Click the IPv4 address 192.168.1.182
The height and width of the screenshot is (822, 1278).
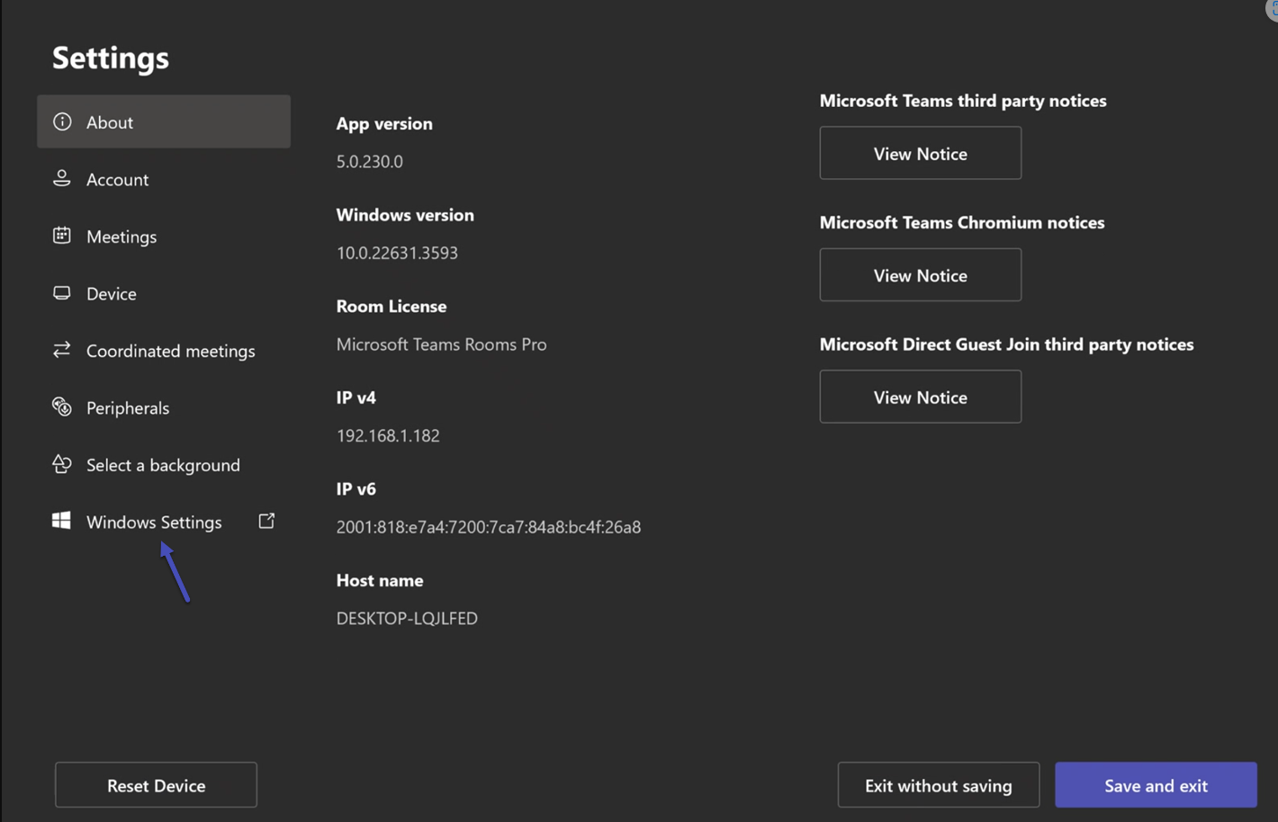(388, 435)
